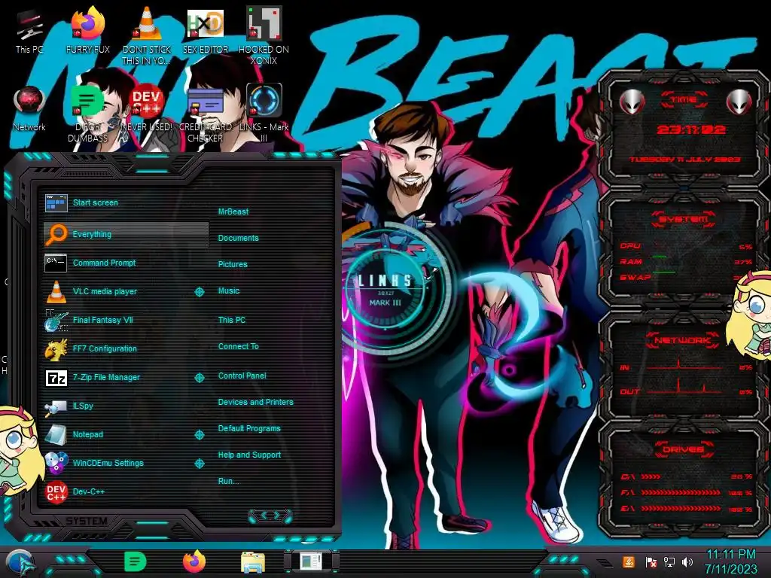The height and width of the screenshot is (578, 771).
Task: Open the Network desktop icon
Action: coord(29,108)
